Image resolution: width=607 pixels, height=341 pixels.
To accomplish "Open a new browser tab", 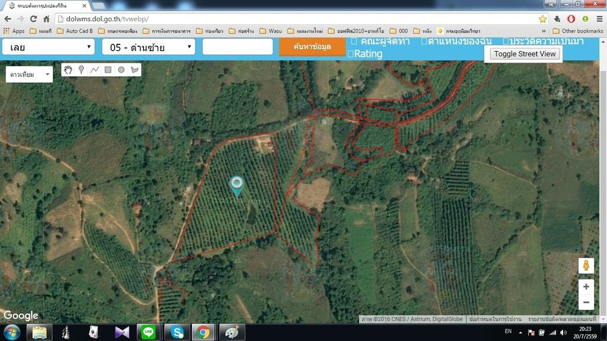I will click(98, 6).
